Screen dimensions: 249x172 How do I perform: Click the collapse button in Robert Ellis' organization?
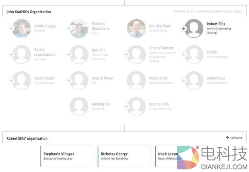(234, 138)
